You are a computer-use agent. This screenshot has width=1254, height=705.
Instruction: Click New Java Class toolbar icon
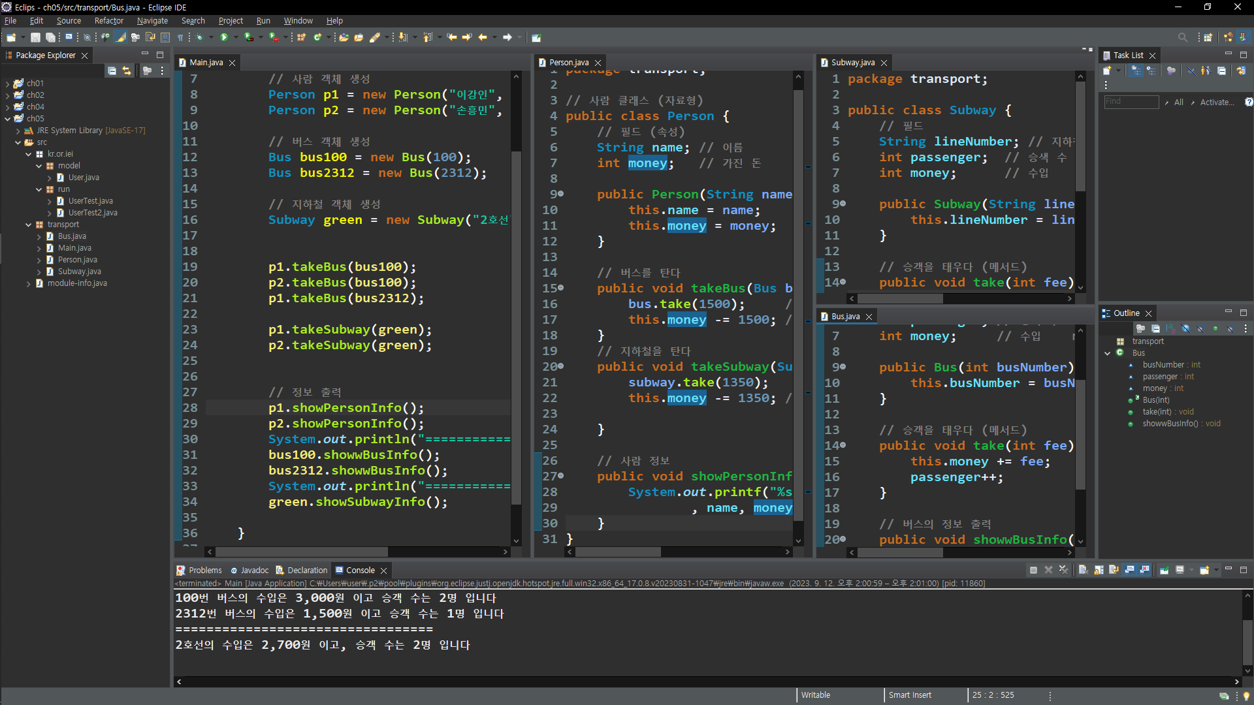317,37
